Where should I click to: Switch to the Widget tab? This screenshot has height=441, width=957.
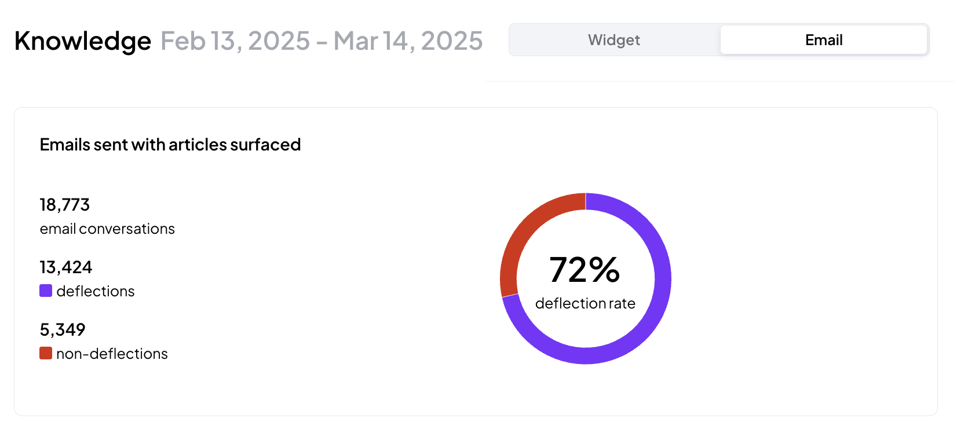(x=614, y=40)
